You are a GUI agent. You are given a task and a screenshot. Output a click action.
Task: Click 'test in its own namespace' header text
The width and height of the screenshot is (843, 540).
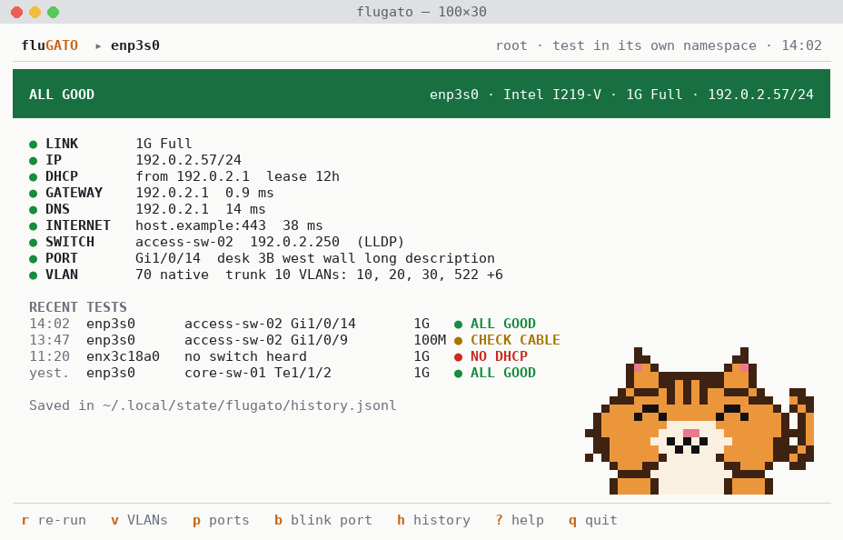click(x=654, y=45)
